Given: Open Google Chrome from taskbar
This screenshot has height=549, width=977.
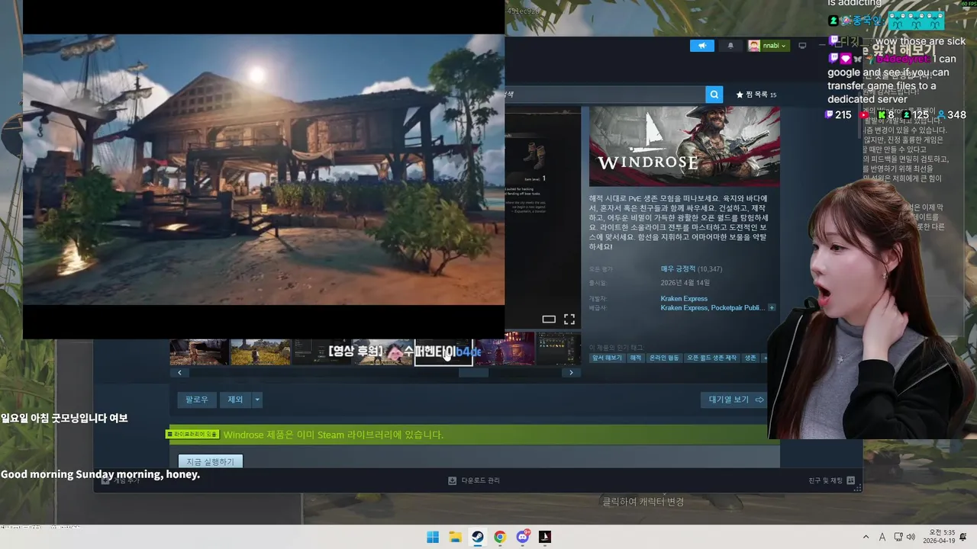Looking at the screenshot, I should click(500, 537).
